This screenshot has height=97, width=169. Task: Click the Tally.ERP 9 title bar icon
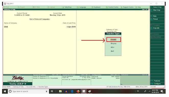click(x=5, y=4)
